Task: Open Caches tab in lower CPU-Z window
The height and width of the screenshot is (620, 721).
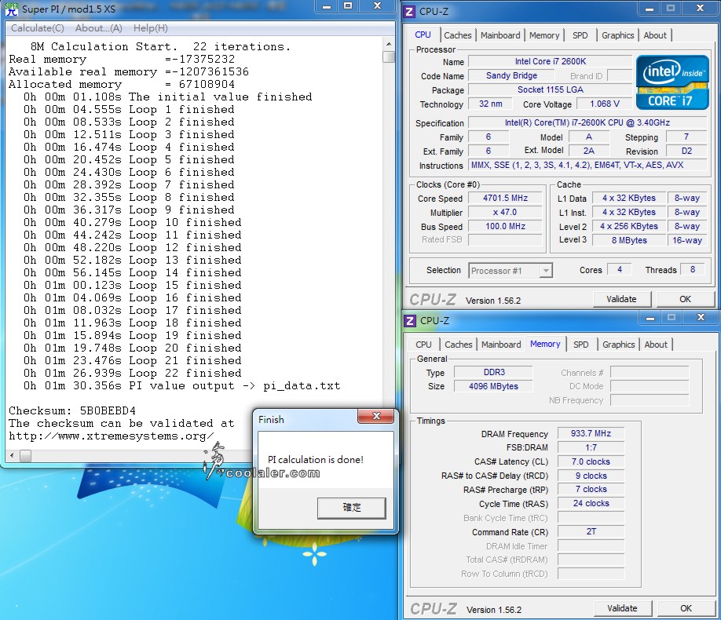Action: point(459,345)
